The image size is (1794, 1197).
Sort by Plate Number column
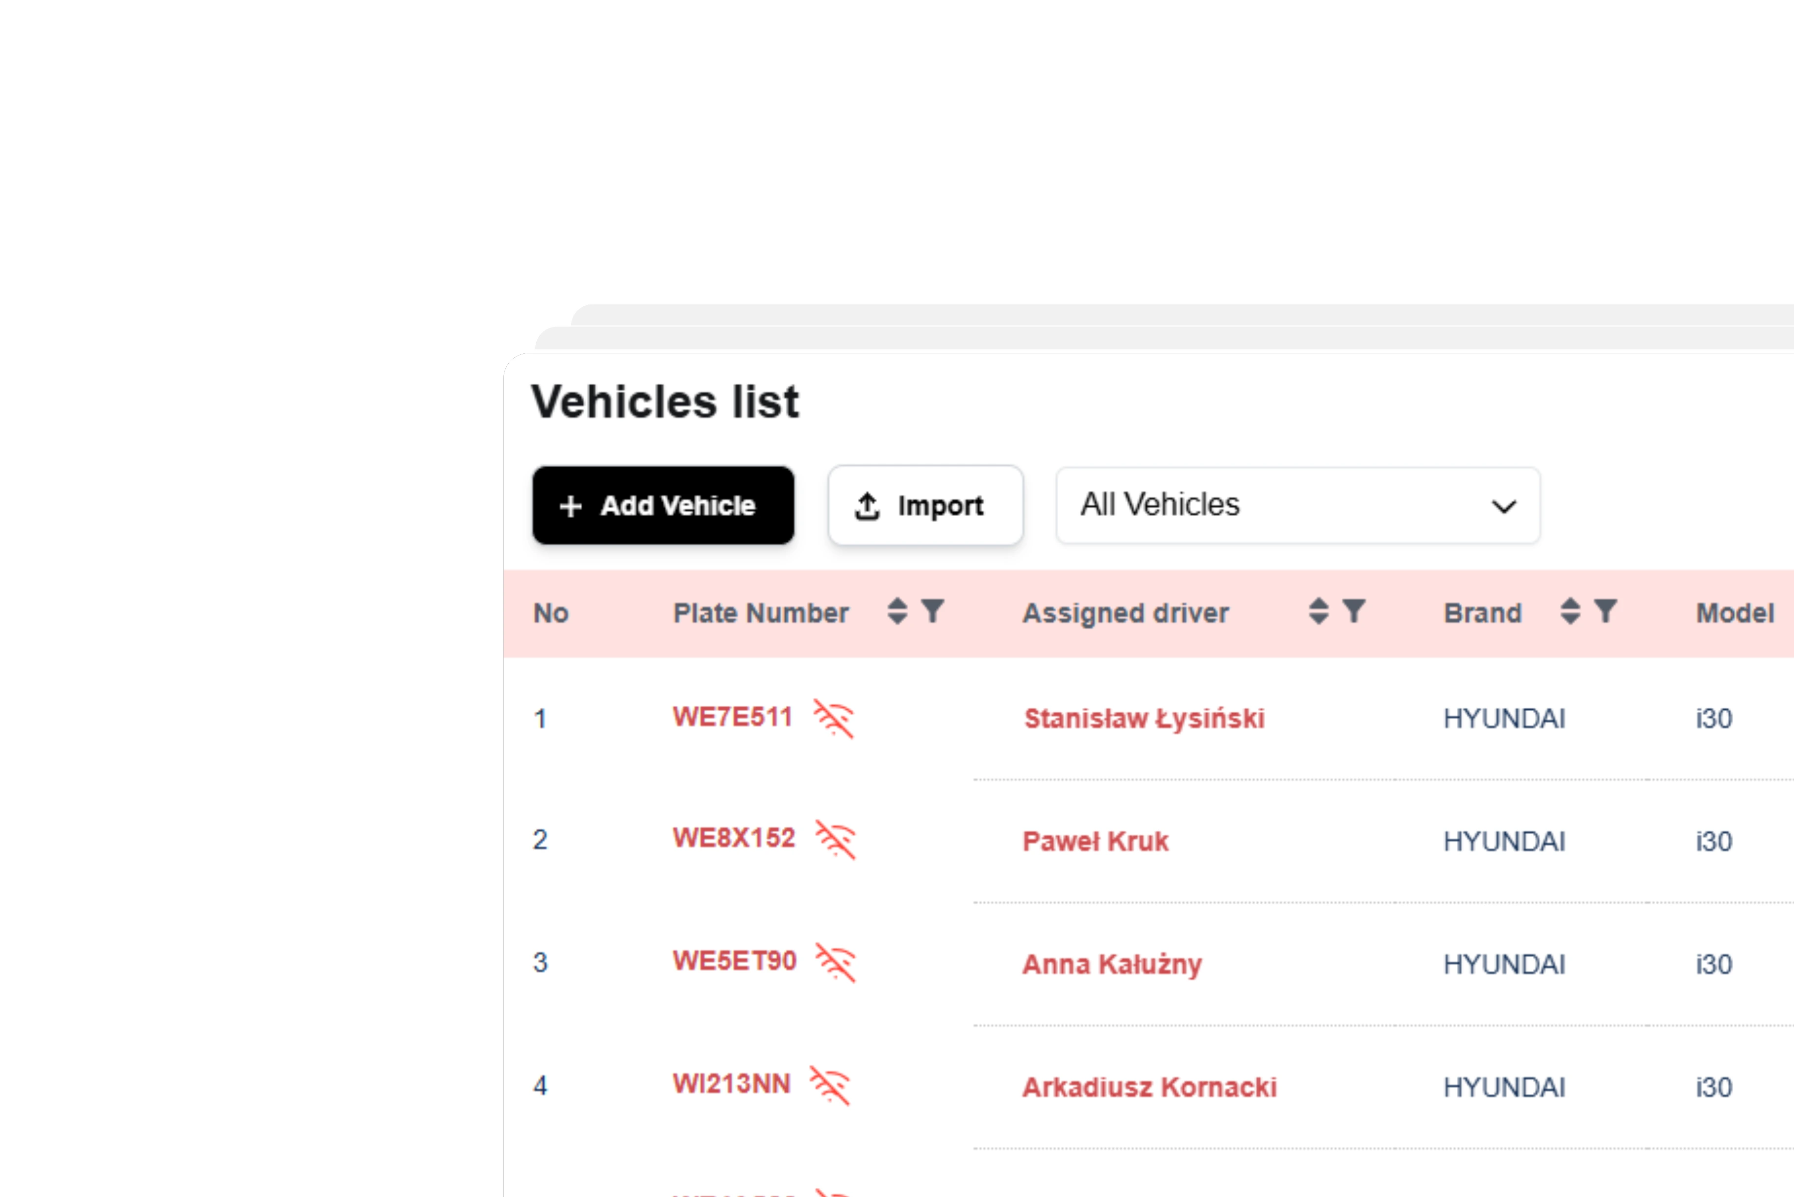898,611
